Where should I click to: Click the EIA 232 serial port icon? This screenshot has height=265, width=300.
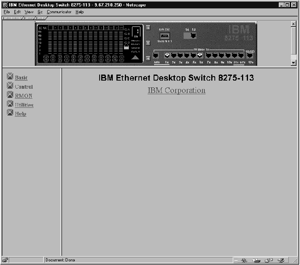[164, 36]
